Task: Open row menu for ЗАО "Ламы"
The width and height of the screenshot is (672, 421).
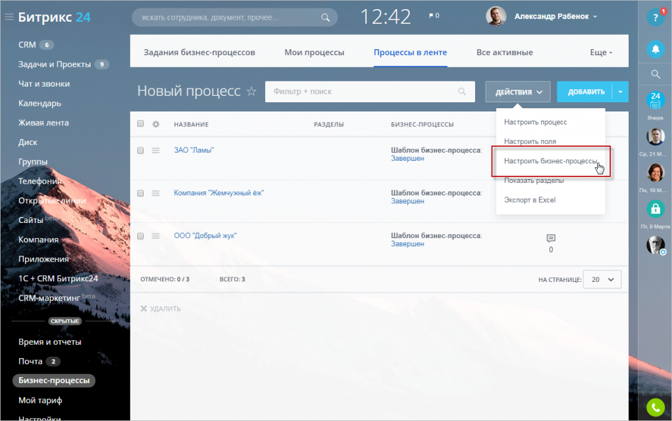Action: click(156, 150)
